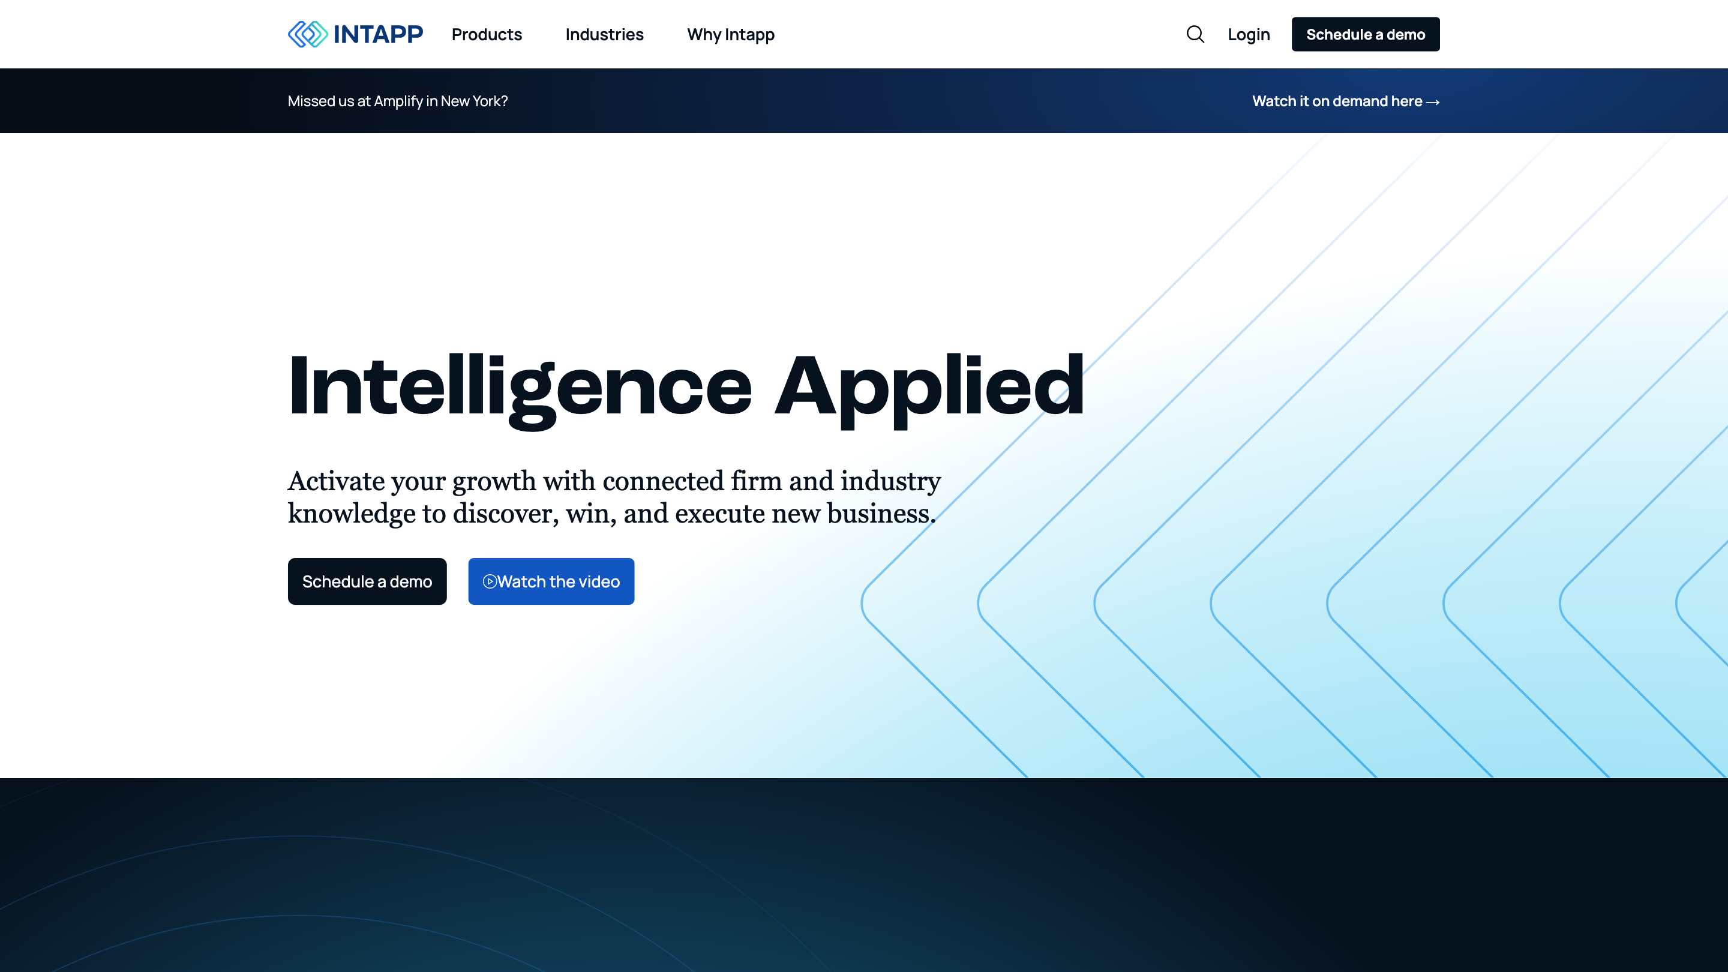1728x972 pixels.
Task: Click the play icon inside Watch the video button
Action: 490,581
